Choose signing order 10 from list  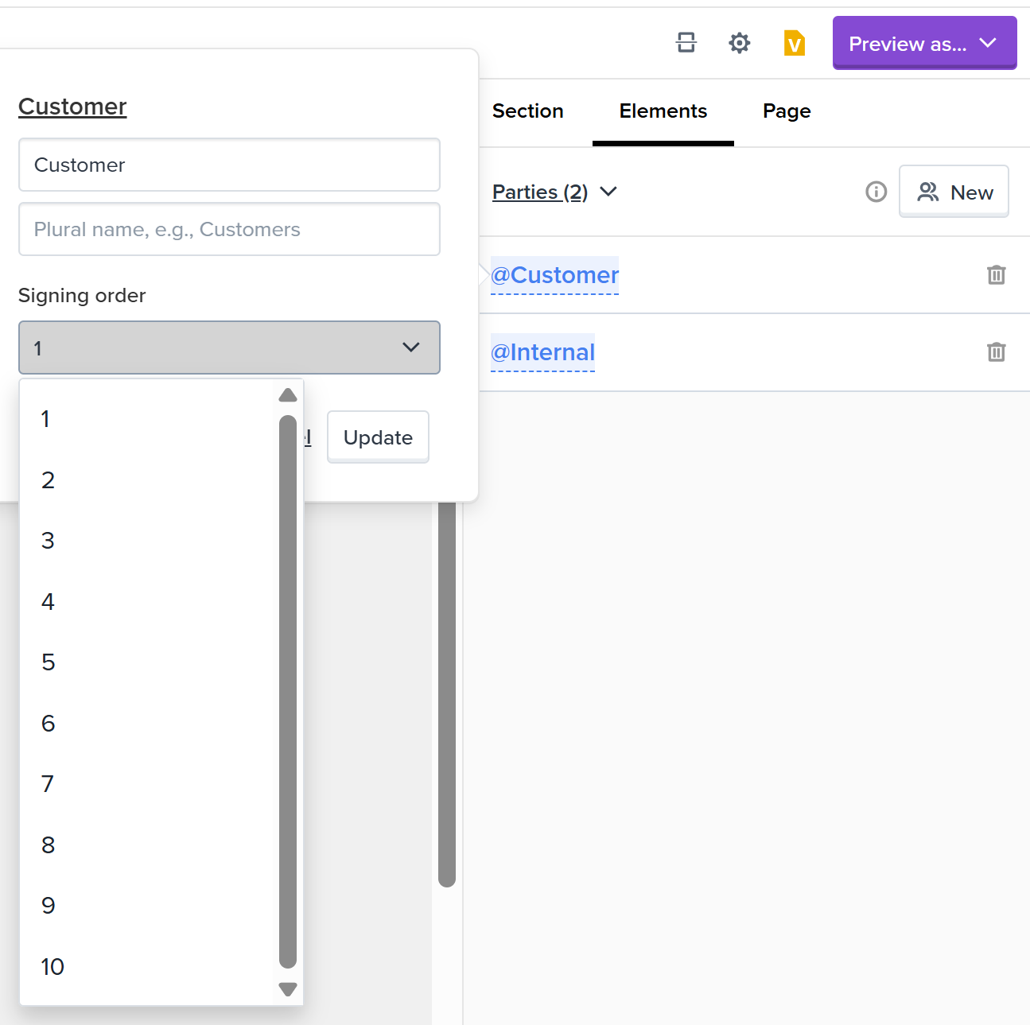[x=52, y=967]
